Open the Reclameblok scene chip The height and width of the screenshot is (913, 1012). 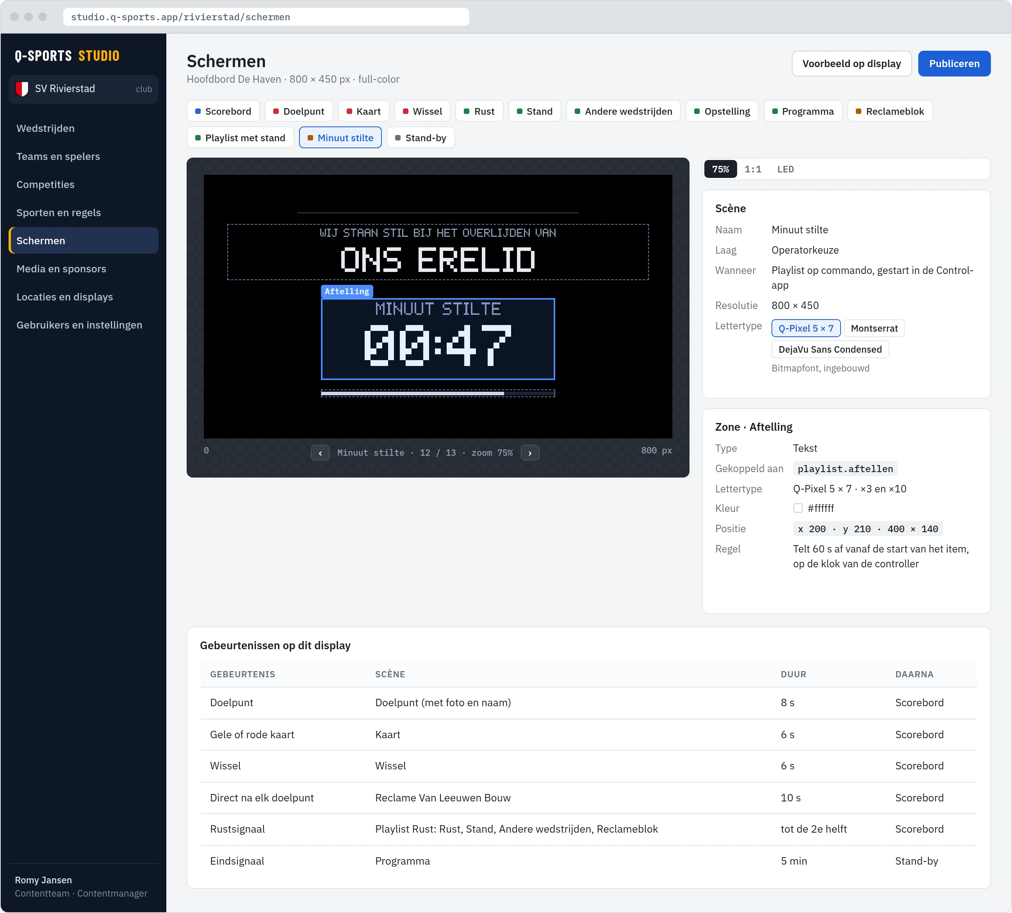coord(889,111)
